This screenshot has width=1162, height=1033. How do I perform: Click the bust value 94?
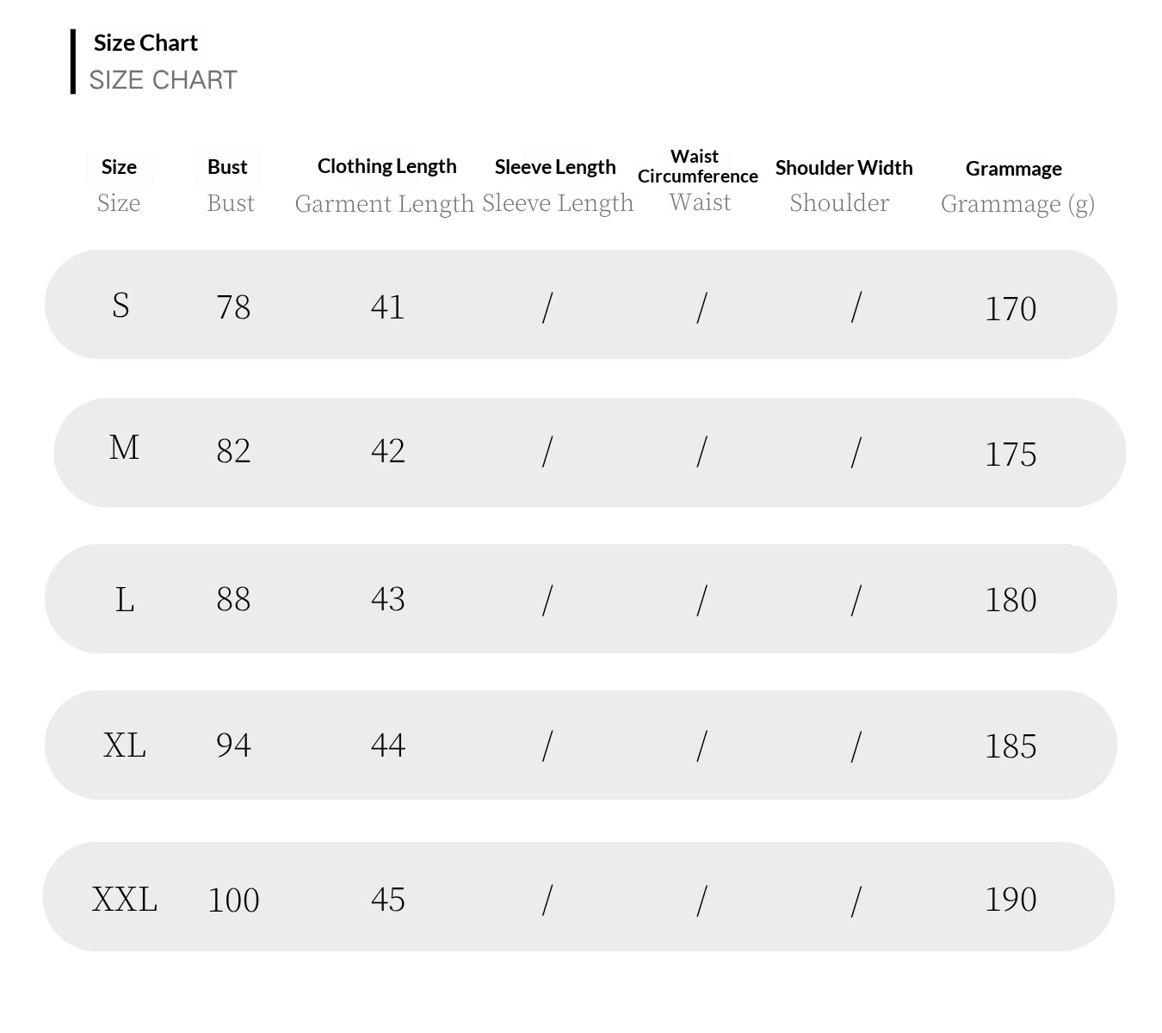(x=233, y=745)
